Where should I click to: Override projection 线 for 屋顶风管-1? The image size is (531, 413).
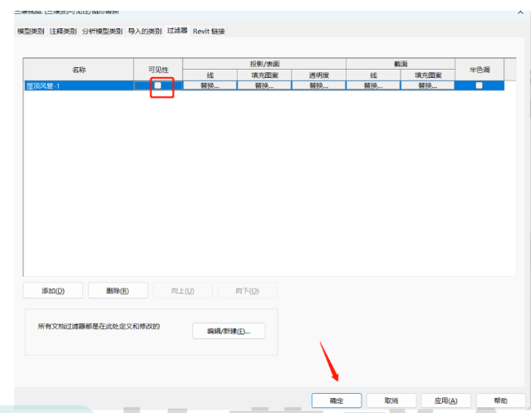210,86
